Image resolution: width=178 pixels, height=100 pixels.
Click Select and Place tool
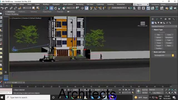[x=64, y=8]
